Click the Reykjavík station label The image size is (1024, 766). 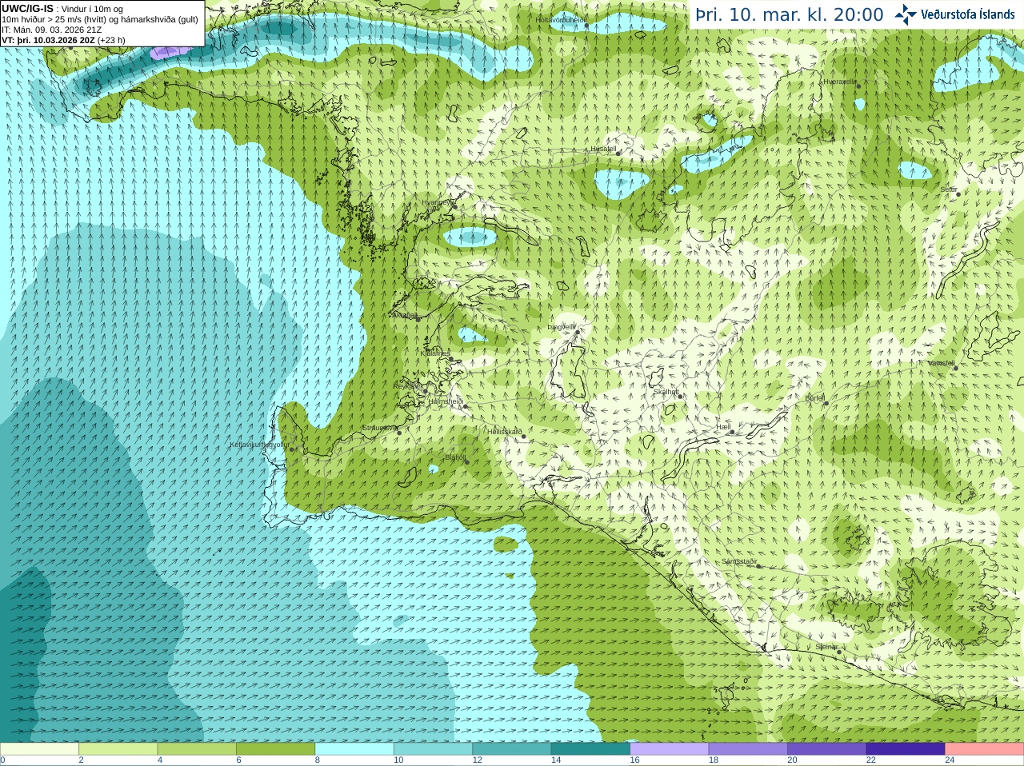tap(407, 385)
